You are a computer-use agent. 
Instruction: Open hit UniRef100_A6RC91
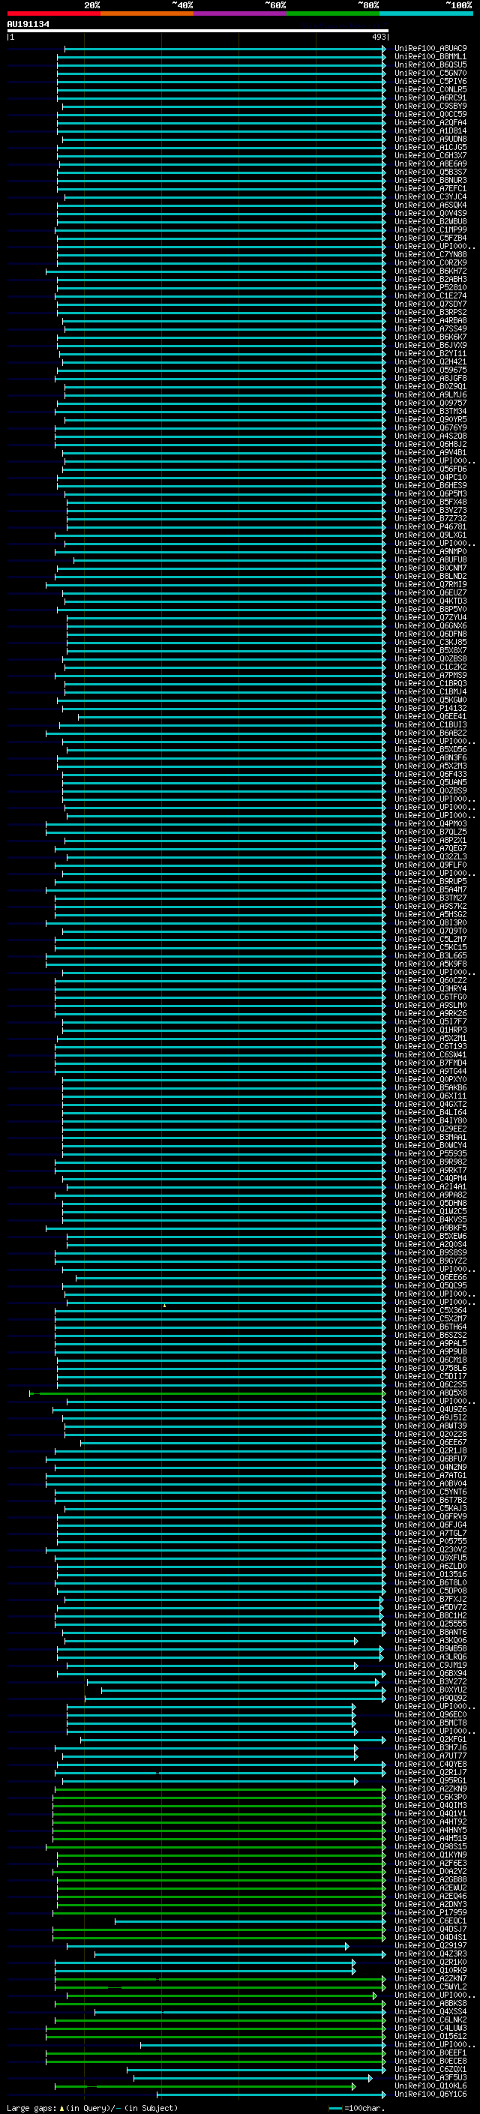pyautogui.click(x=430, y=97)
